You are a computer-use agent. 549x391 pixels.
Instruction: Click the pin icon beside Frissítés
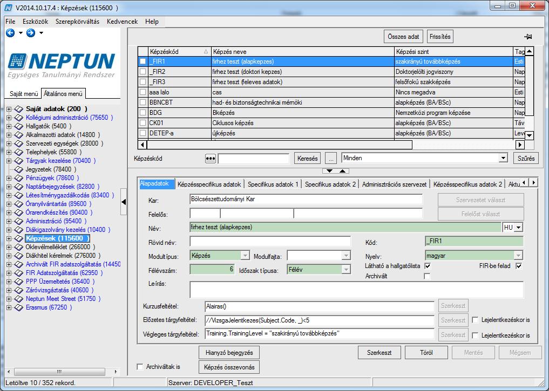coord(528,37)
